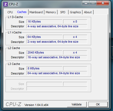Click the '2-way set associative' descriptor field
The height and width of the screenshot is (111, 113).
57,42
